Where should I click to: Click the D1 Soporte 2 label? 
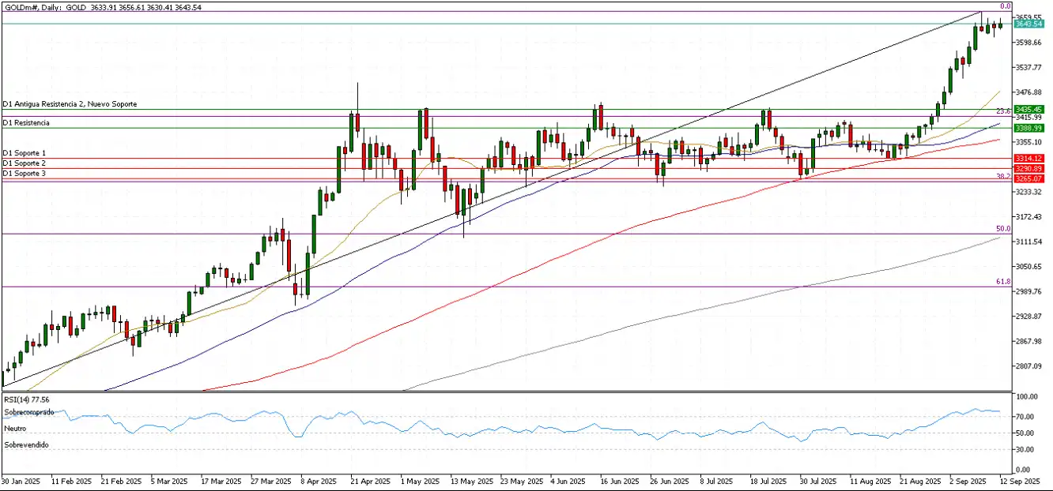[x=24, y=163]
